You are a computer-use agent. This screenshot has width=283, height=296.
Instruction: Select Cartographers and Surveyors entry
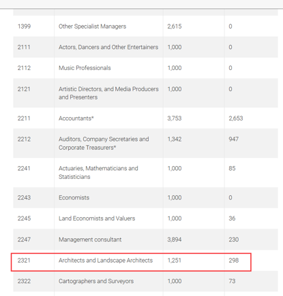coord(96,281)
